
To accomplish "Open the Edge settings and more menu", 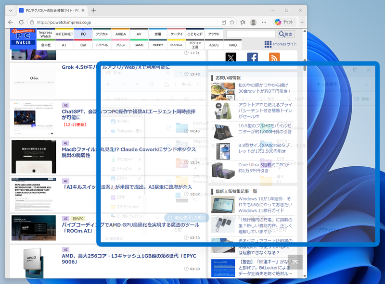I will (264, 22).
